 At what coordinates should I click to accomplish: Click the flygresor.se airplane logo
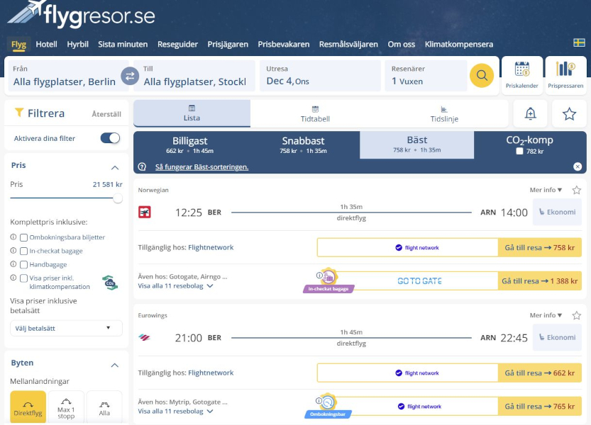[81, 14]
